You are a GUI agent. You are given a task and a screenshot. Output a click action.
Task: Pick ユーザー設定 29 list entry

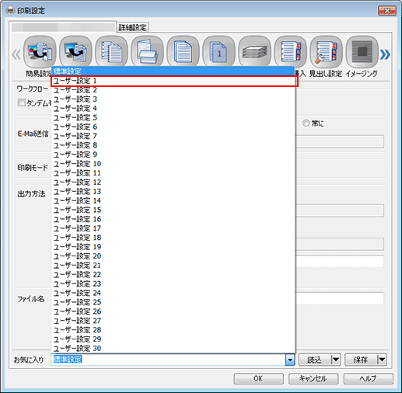pos(173,339)
